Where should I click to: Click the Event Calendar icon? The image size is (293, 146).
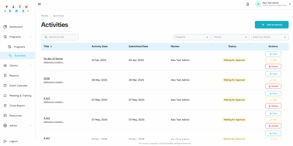[5, 86]
